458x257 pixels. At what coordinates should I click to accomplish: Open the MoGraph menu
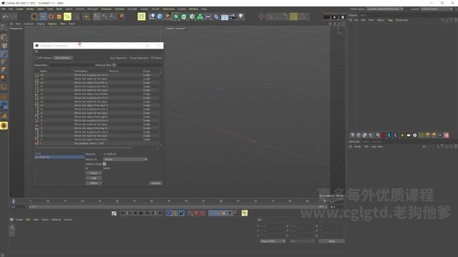click(92, 9)
